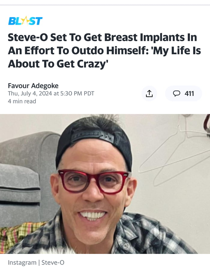The width and height of the screenshot is (210, 274).
Task: Open the 411 comments count
Action: click(x=189, y=94)
